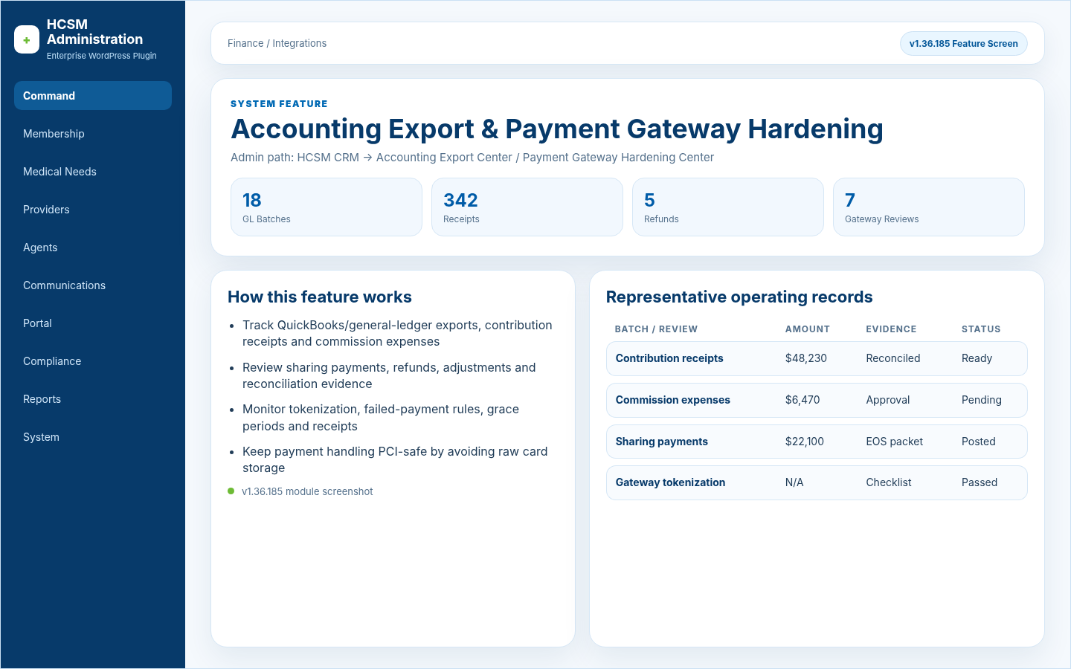Click the STATUS column header

pos(981,329)
